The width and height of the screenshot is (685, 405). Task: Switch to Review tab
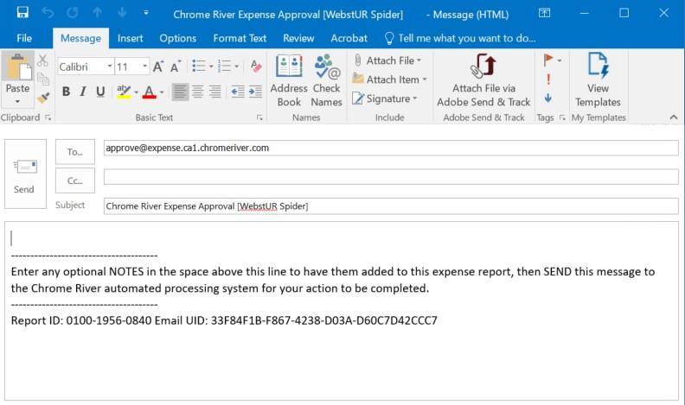(x=298, y=38)
